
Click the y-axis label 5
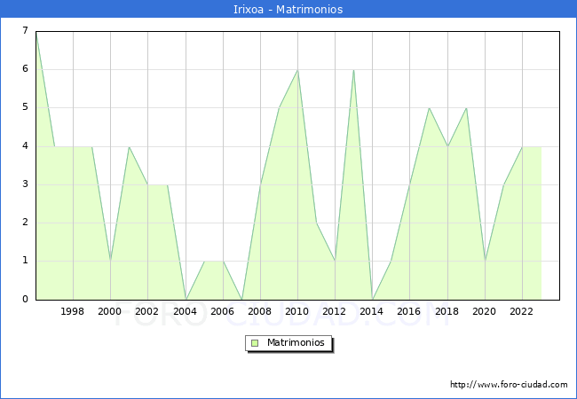(x=25, y=107)
